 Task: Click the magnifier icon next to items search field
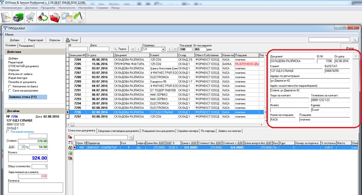pyautogui.click(x=131, y=137)
